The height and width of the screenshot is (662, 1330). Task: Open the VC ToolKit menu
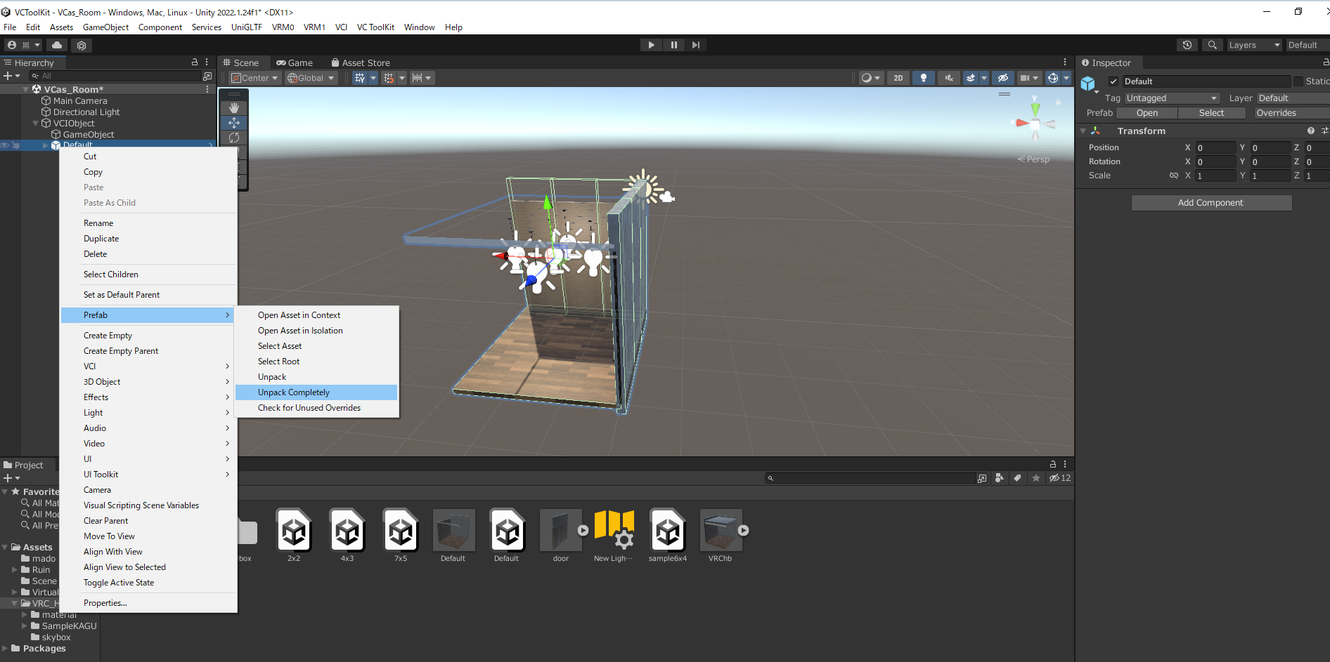375,27
